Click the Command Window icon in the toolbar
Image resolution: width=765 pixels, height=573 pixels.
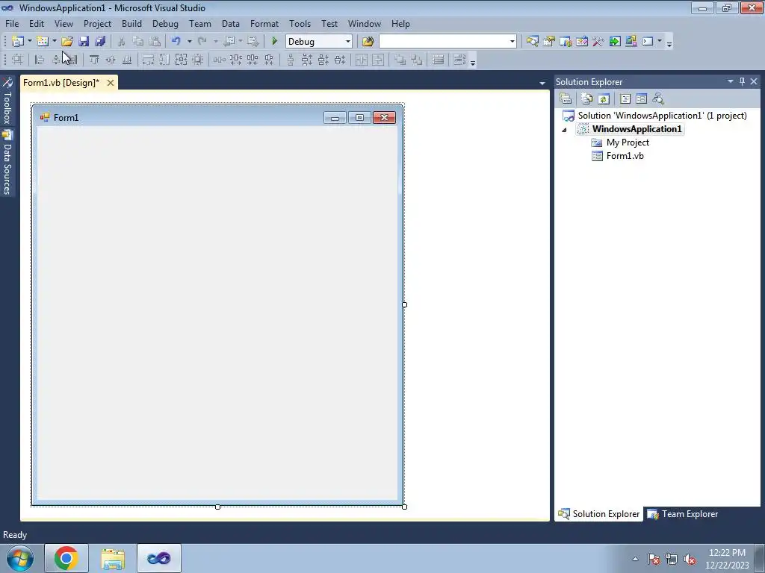tap(648, 42)
